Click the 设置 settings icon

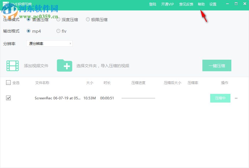point(213,4)
